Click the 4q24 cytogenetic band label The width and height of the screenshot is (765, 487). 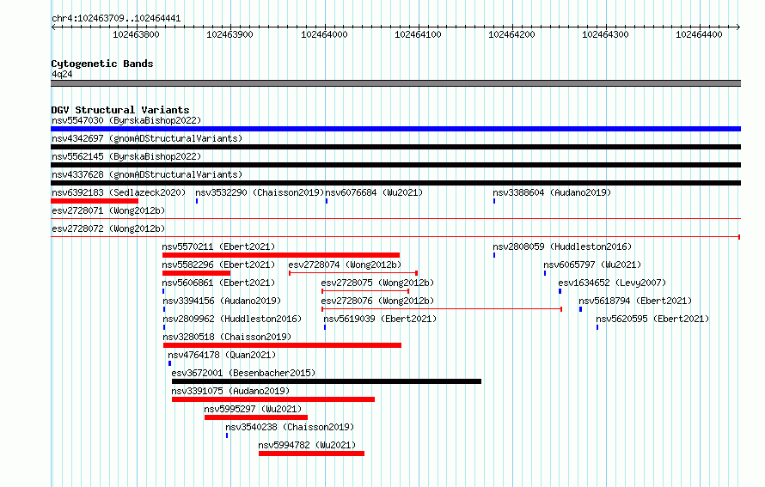pos(62,74)
